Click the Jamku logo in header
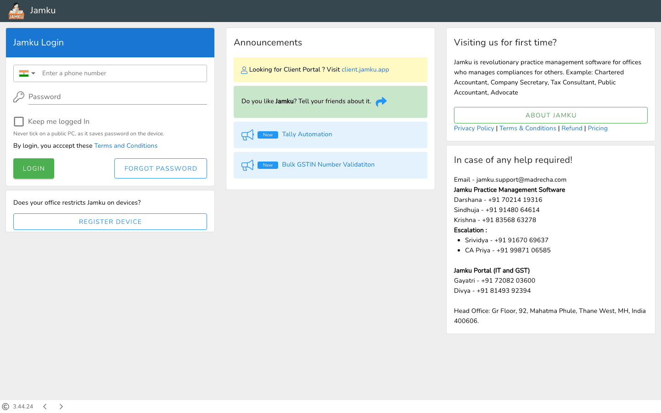 click(16, 11)
